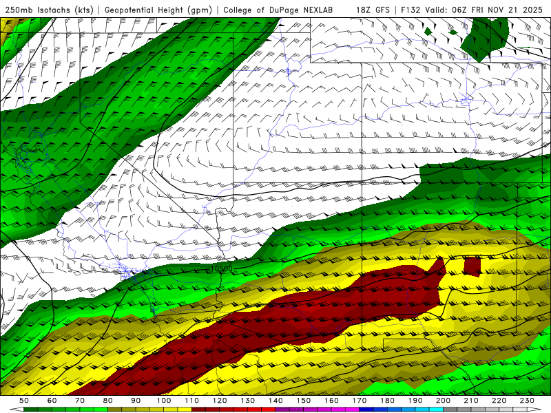This screenshot has height=413, width=551.
Task: Click the '18Z GFS' model run label
Action: pos(373,10)
